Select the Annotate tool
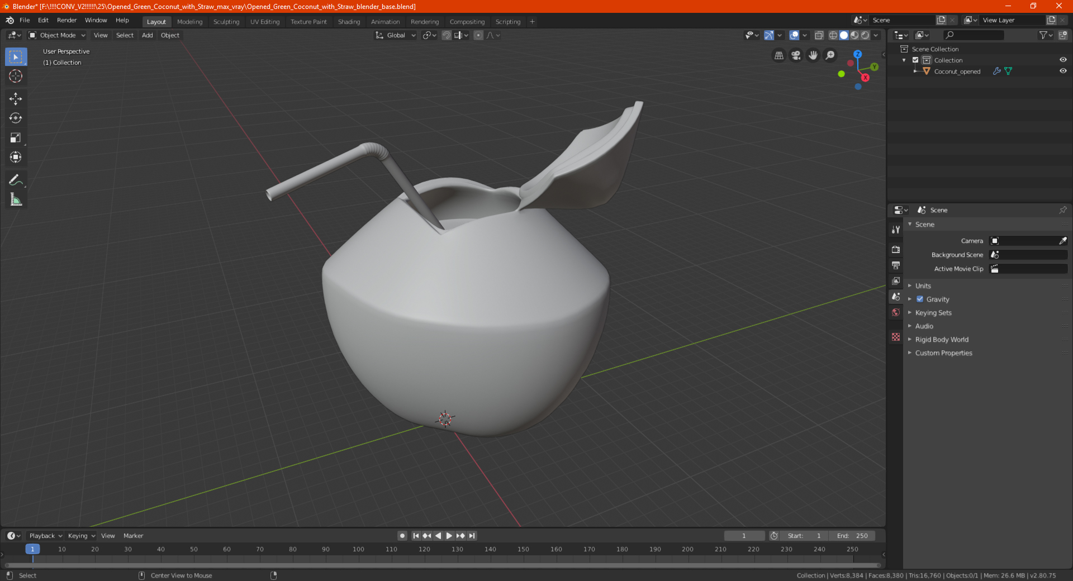Viewport: 1073px width, 581px height. click(16, 180)
